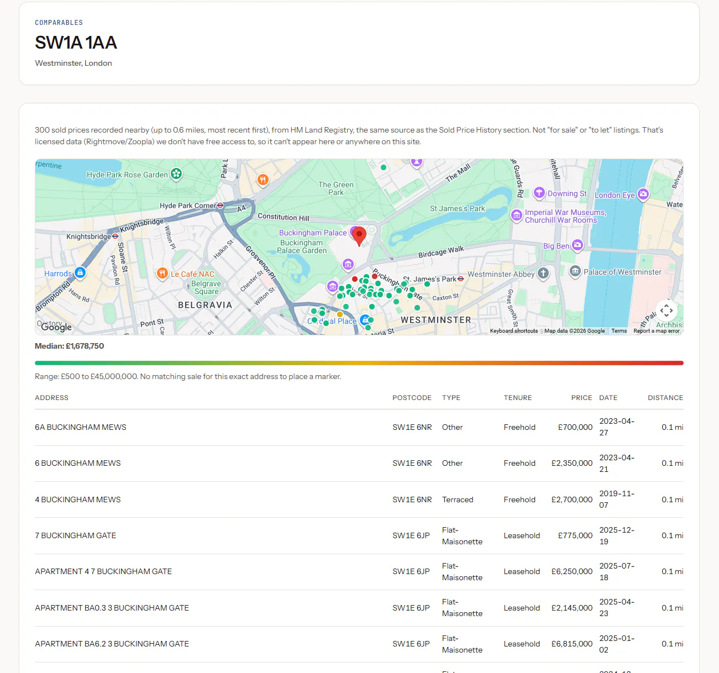Select the orange restaurant marker near Park Lane
The image size is (719, 673).
(x=263, y=180)
